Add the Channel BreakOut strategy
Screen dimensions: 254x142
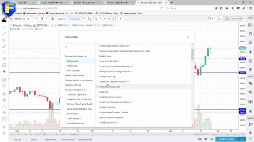[x=113, y=82]
